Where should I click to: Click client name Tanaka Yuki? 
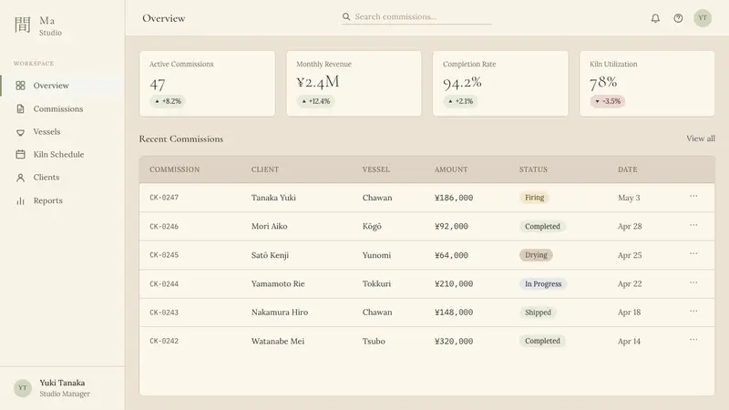pyautogui.click(x=273, y=198)
